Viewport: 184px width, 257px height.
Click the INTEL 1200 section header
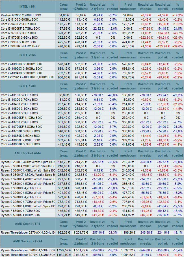[27, 86]
